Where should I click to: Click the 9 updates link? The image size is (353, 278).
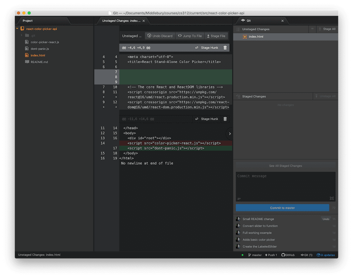click(x=326, y=255)
